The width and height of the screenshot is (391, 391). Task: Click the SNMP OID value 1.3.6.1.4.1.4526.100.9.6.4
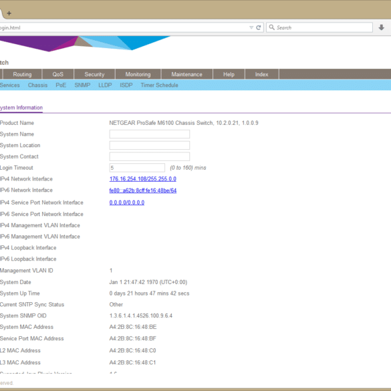tap(140, 315)
